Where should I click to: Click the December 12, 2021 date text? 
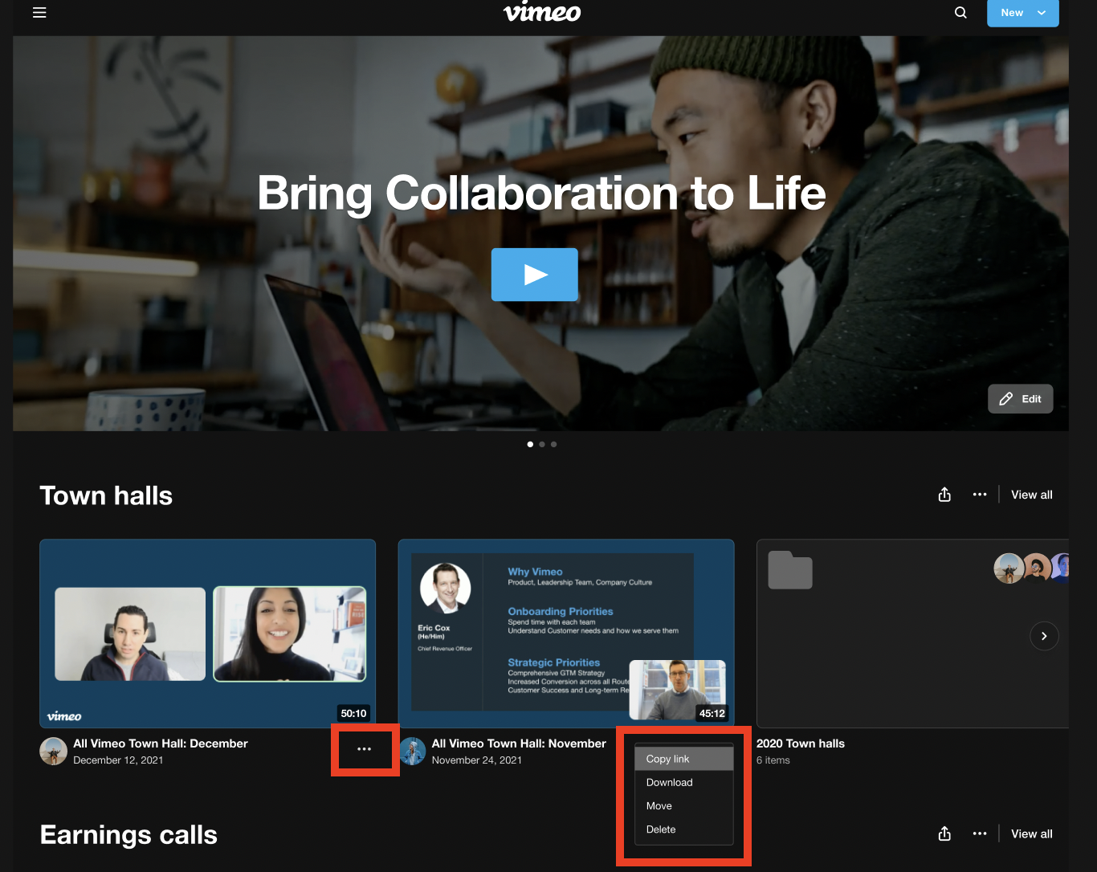[x=118, y=760]
